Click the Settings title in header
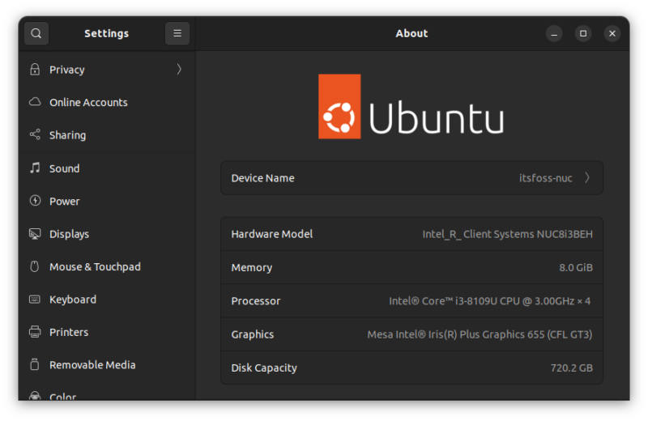The height and width of the screenshot is (421, 648). point(106,33)
